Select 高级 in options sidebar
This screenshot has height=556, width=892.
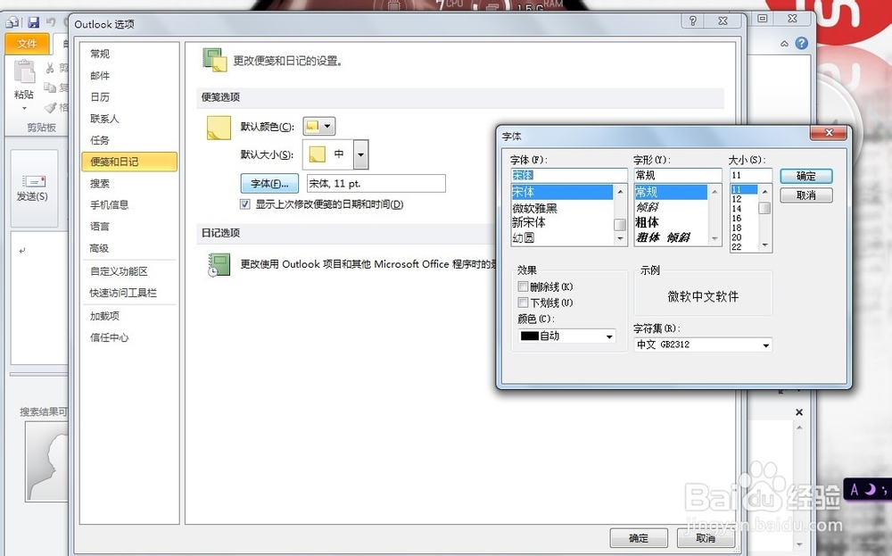pos(129,248)
